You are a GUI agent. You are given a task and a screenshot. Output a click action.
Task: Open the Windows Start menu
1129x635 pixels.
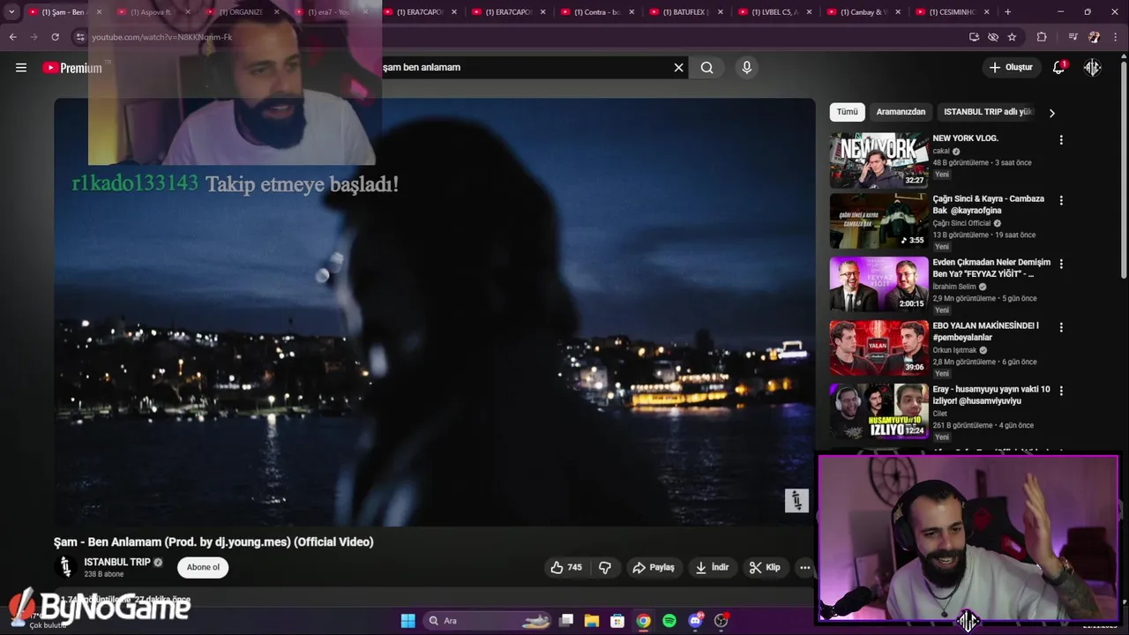[x=407, y=621]
